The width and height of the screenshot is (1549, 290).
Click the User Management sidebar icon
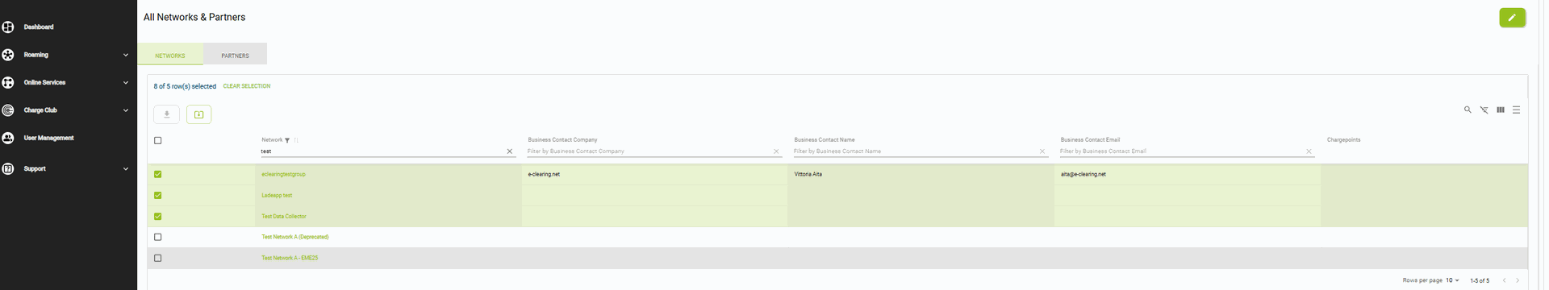(8, 138)
